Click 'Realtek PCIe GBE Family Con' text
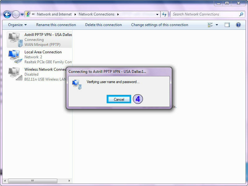This screenshot has width=248, height=186. (x=48, y=62)
